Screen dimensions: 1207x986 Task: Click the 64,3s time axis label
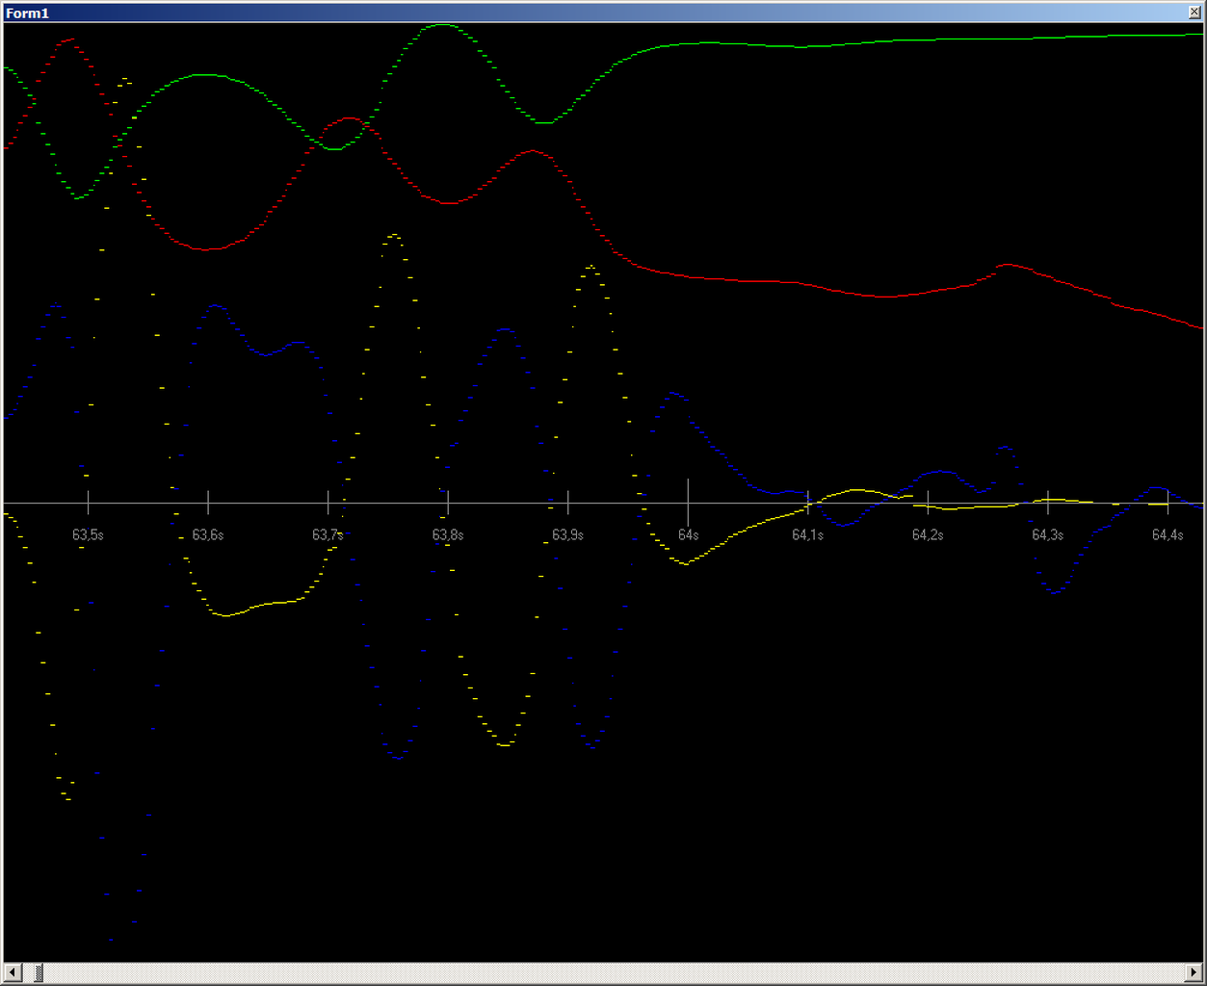(x=1047, y=534)
